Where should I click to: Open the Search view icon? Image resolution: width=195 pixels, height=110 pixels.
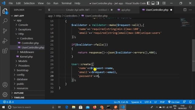click(x=5, y=21)
